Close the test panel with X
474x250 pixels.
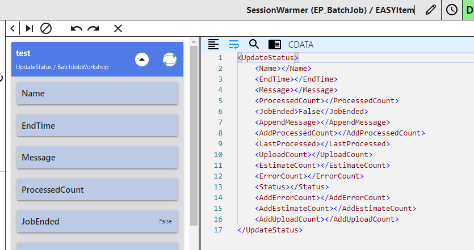[x=118, y=28]
